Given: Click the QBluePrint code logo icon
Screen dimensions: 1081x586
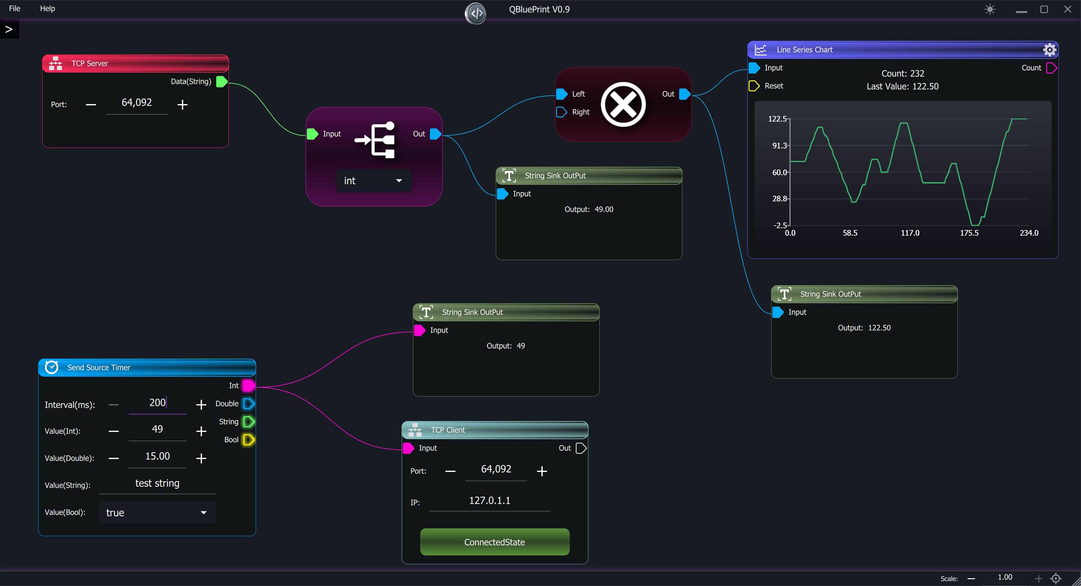Looking at the screenshot, I should [475, 13].
